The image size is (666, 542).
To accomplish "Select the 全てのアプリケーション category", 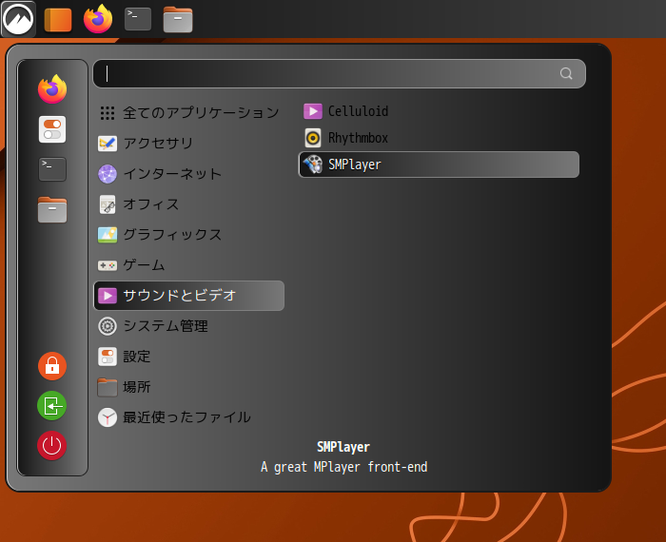I will click(x=189, y=112).
